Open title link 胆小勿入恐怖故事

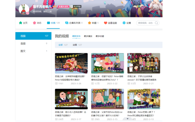(x=70, y=114)
